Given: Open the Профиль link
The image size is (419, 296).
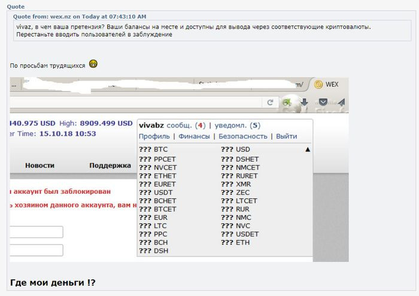Looking at the screenshot, I should click(x=154, y=136).
